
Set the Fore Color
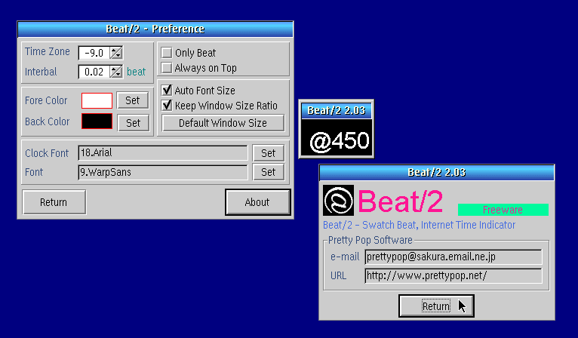pyautogui.click(x=133, y=100)
